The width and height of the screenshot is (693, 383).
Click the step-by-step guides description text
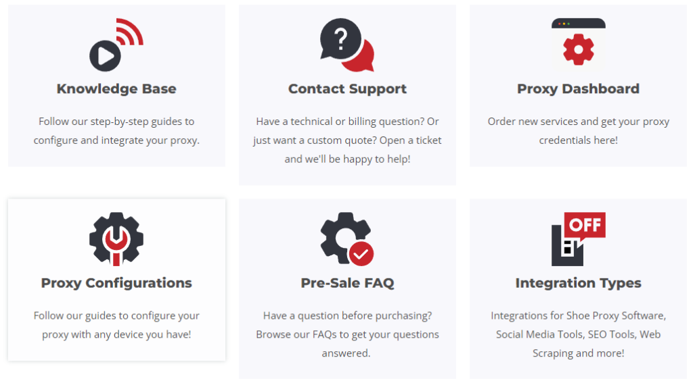116,131
